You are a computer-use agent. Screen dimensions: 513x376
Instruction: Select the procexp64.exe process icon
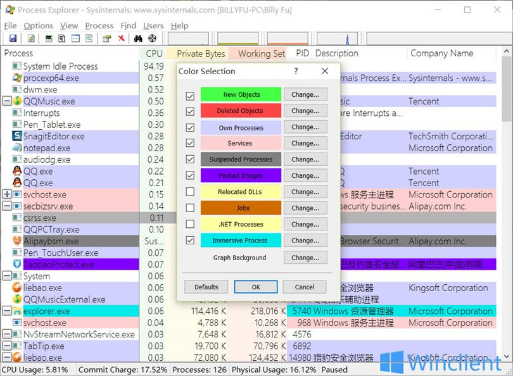[x=17, y=78]
